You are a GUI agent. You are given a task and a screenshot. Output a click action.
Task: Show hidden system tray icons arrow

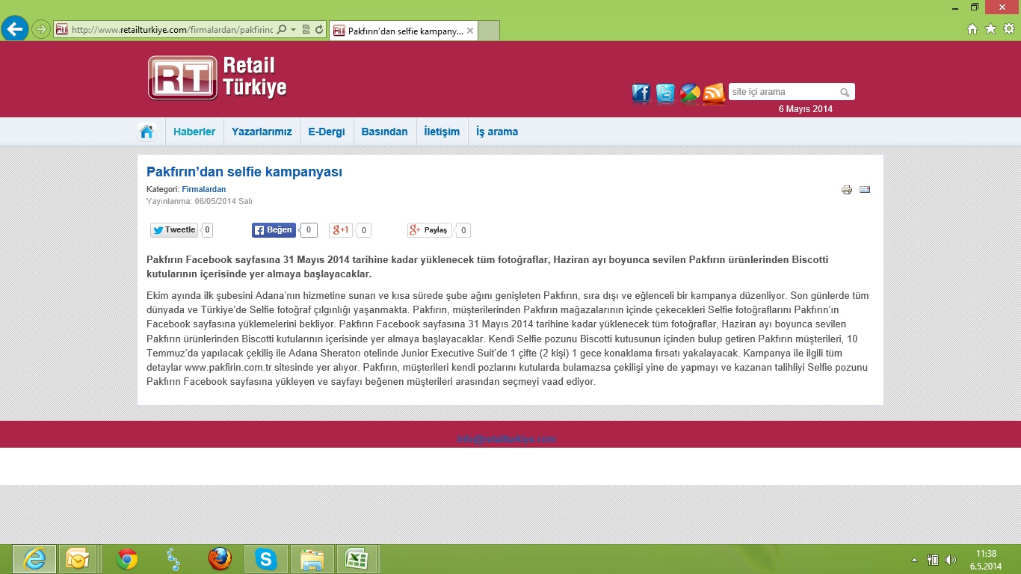(915, 560)
